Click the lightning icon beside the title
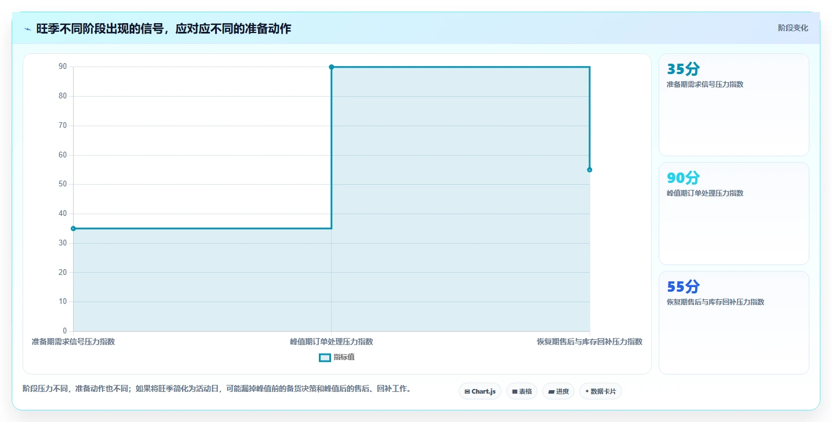 point(28,29)
